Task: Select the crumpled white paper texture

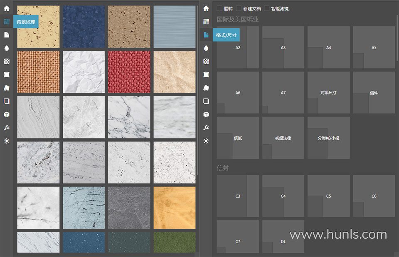Action: tap(84, 72)
